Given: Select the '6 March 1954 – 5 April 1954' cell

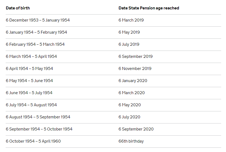Looking at the screenshot, I should point(31,56).
